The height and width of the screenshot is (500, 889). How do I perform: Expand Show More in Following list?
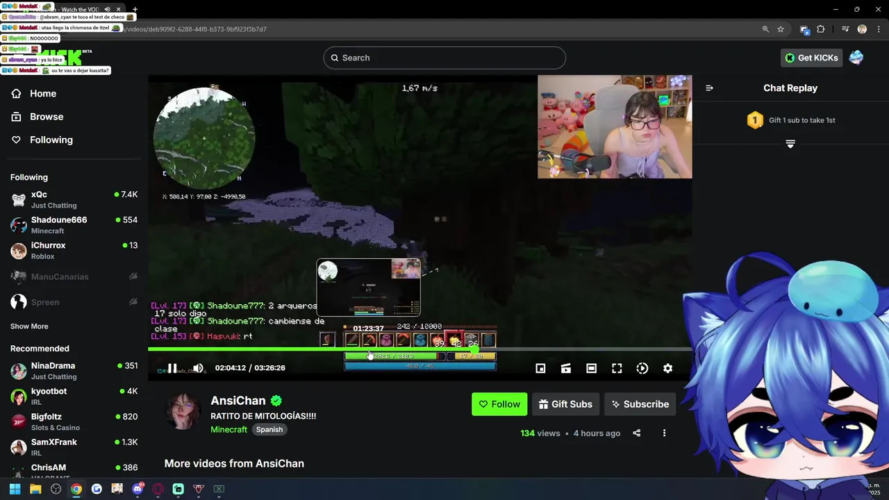pyautogui.click(x=29, y=326)
